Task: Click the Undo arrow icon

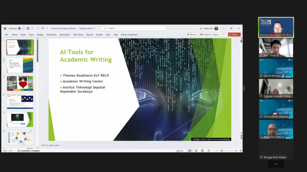Action: 33,28
